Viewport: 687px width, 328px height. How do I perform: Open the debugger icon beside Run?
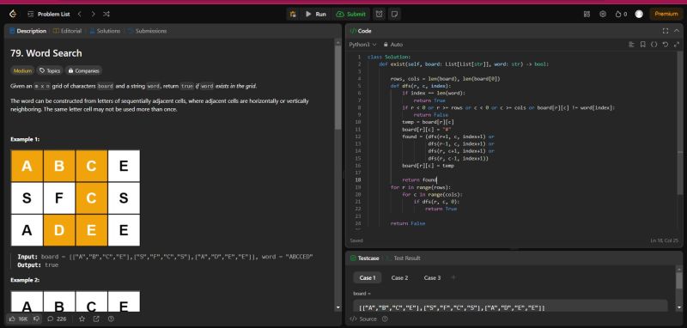point(293,14)
